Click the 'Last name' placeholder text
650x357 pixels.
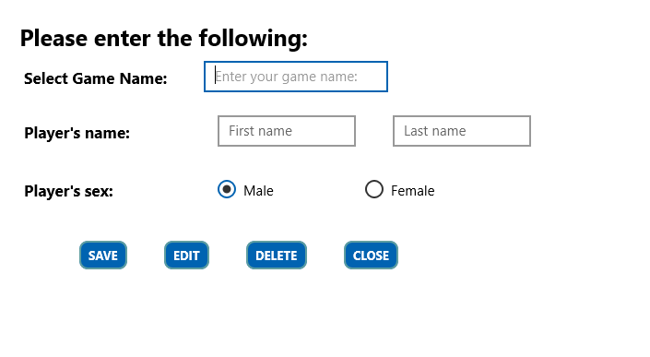(x=435, y=131)
